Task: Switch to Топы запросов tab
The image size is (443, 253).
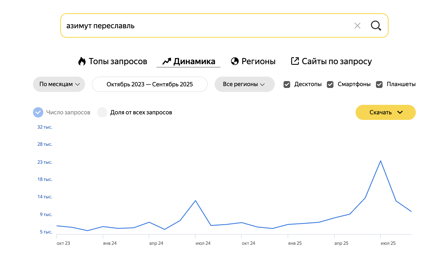Action: point(118,61)
